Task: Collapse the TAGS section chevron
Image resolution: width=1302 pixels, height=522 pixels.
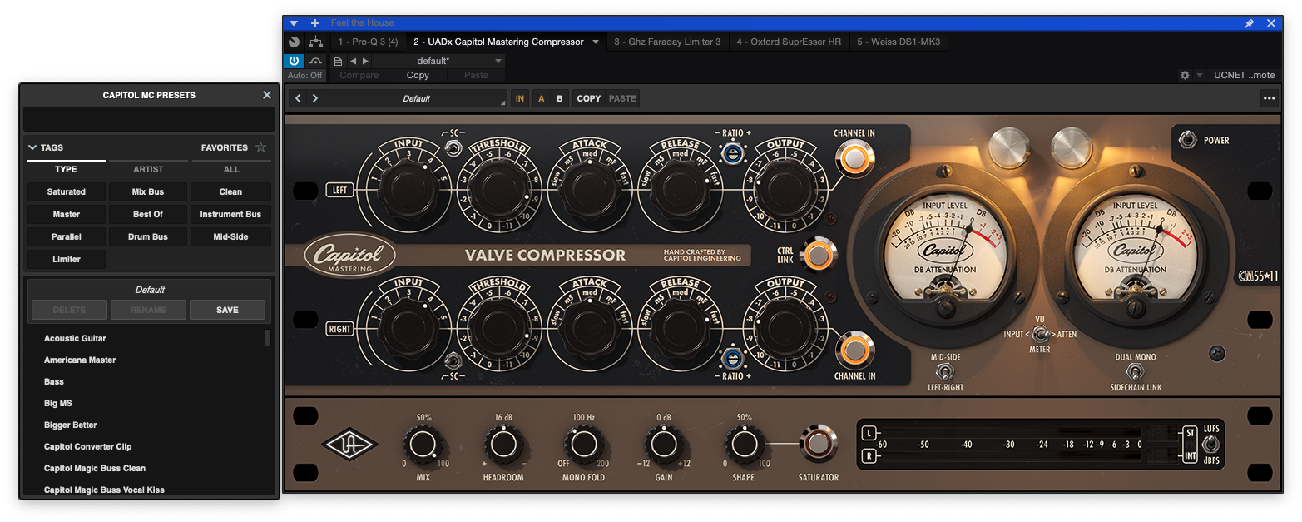Action: (32, 147)
